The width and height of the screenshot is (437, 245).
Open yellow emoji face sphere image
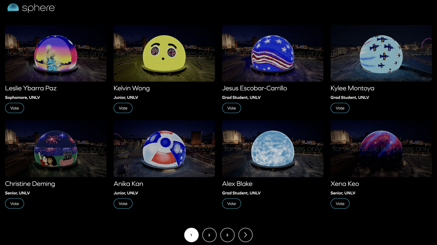coord(164,53)
